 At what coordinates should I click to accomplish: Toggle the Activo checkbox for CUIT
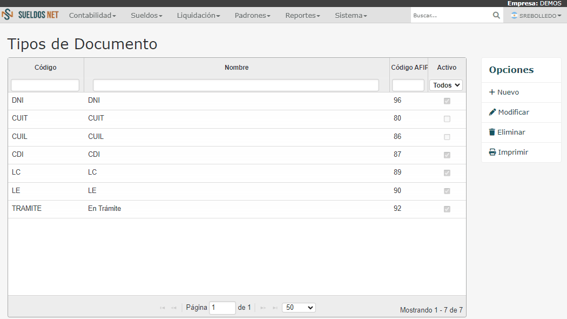pyautogui.click(x=447, y=119)
